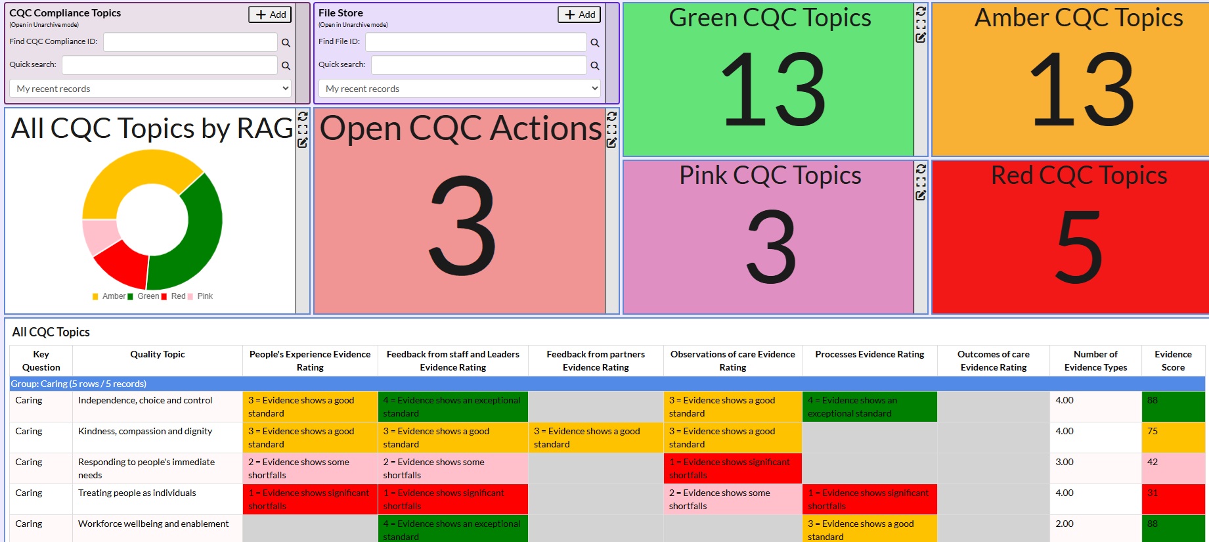Click the CQC Compliance Topics quick search box
Image resolution: width=1209 pixels, height=542 pixels.
[x=169, y=65]
